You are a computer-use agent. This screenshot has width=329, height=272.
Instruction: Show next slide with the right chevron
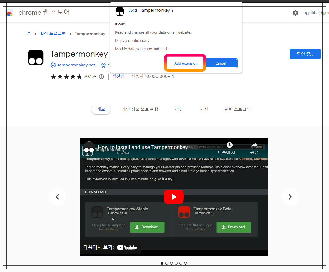(290, 197)
